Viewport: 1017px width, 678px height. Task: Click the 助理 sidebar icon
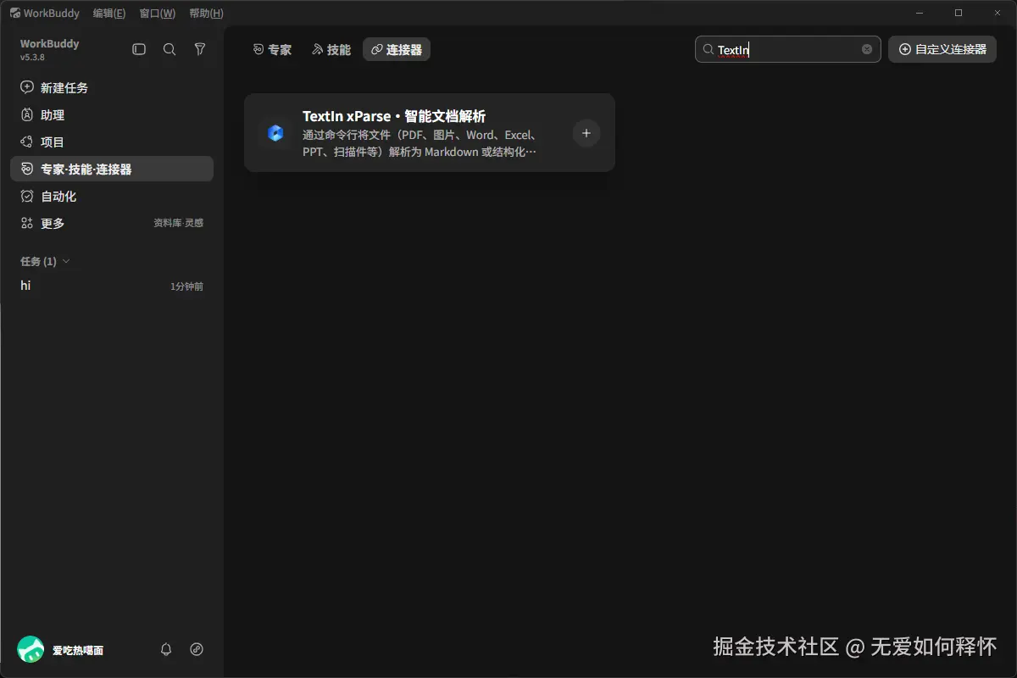(x=27, y=114)
